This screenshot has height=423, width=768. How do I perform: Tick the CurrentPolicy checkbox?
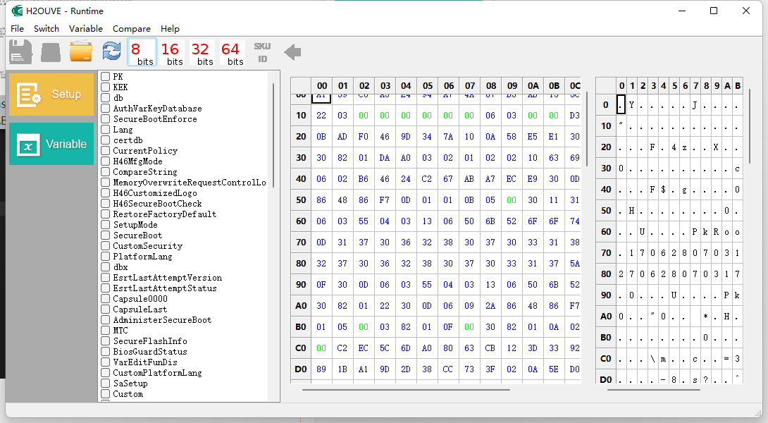(x=105, y=150)
